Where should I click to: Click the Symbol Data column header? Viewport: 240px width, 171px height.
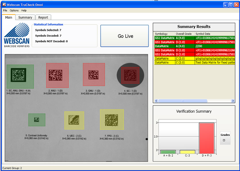coord(215,34)
